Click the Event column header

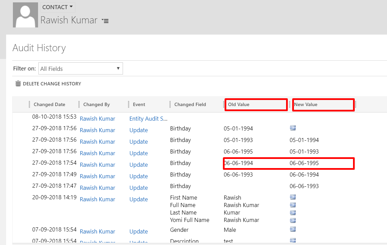click(x=139, y=104)
